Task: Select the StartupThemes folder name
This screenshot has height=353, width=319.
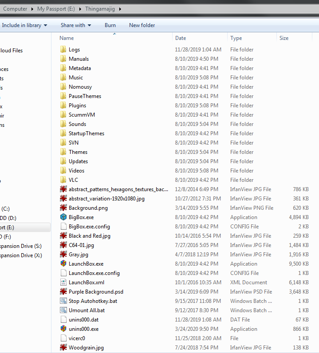Action: tap(87, 133)
